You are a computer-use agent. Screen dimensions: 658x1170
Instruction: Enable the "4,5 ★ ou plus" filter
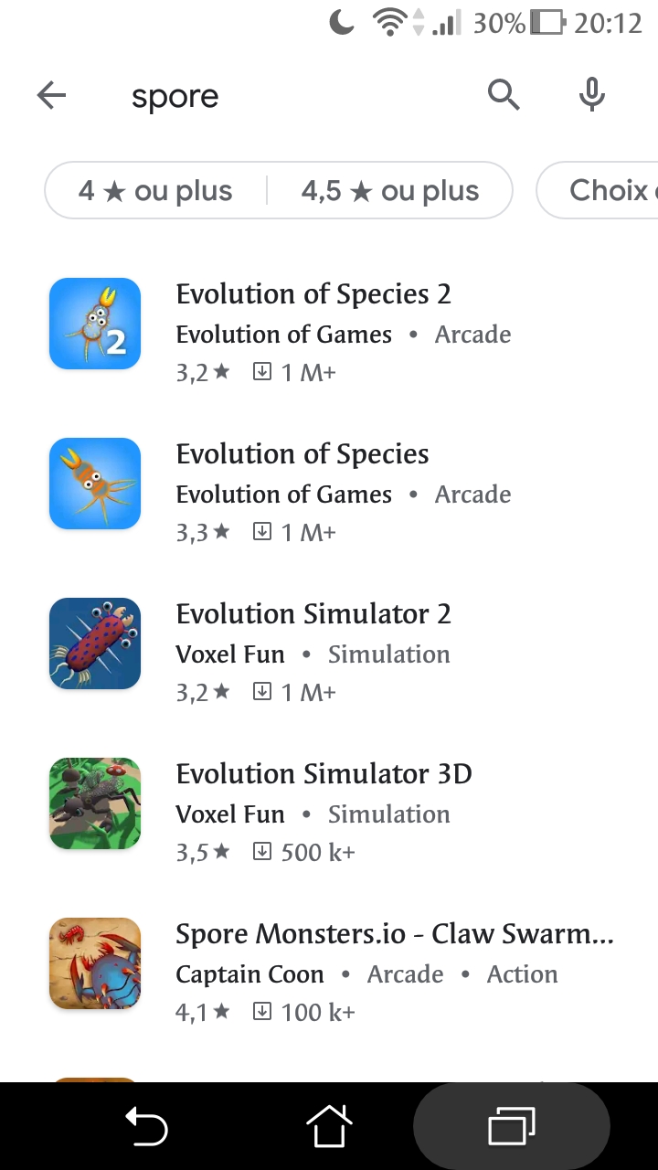point(390,191)
